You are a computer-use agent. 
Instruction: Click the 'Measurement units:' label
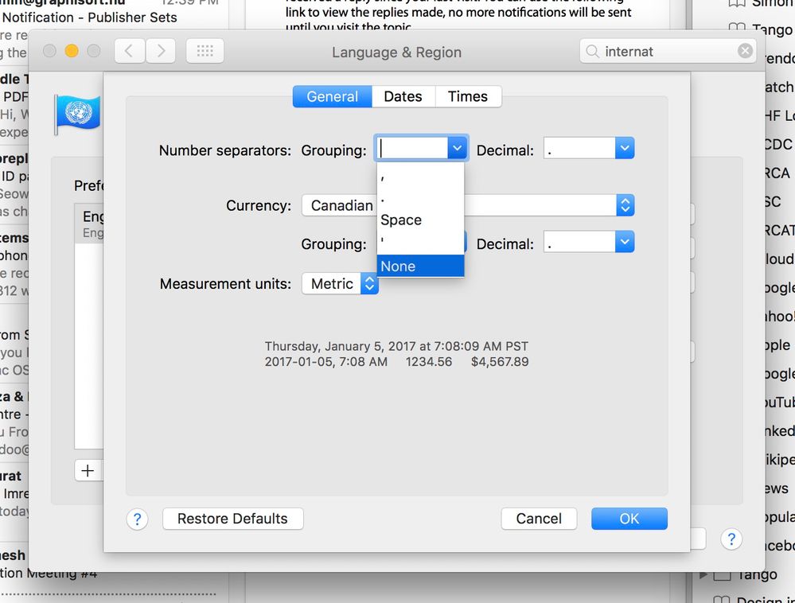[226, 284]
